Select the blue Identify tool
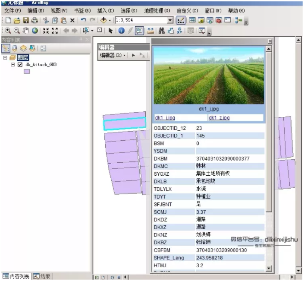The height and width of the screenshot is (281, 304). tap(121, 30)
